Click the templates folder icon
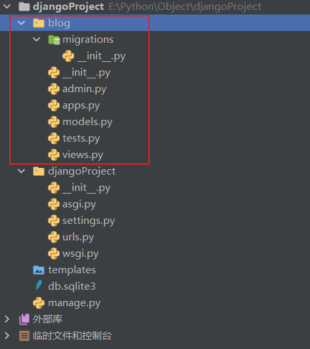Image resolution: width=310 pixels, height=349 pixels. click(39, 270)
